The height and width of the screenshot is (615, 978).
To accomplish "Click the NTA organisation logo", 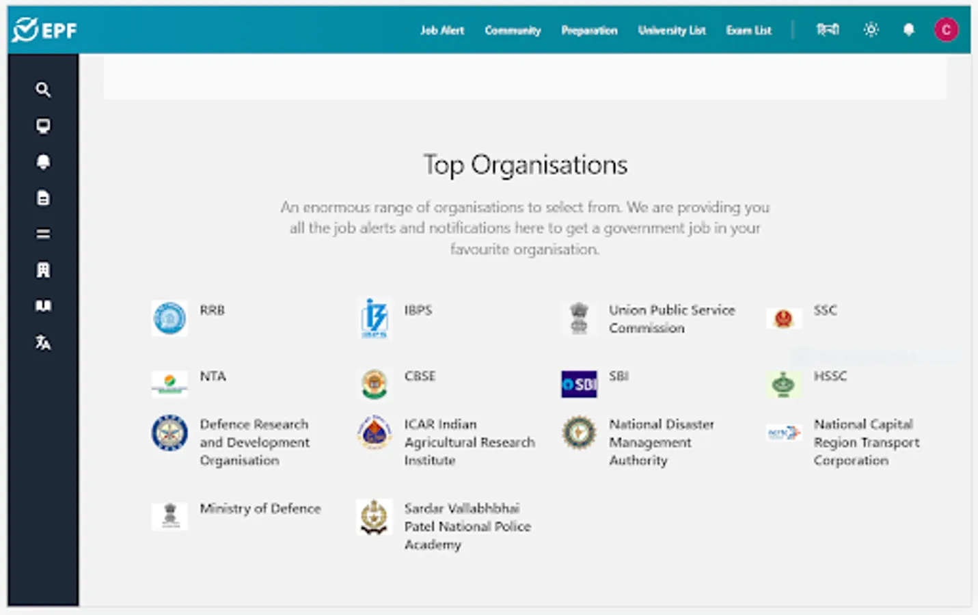I will tap(169, 384).
